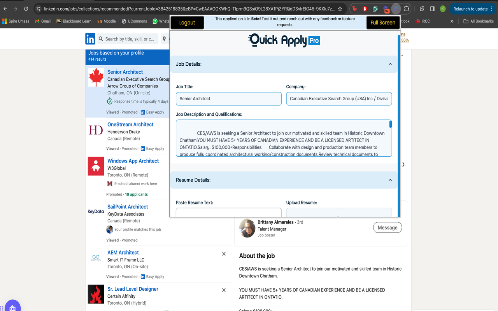Click the Logout button
This screenshot has height=311, width=498.
187,22
